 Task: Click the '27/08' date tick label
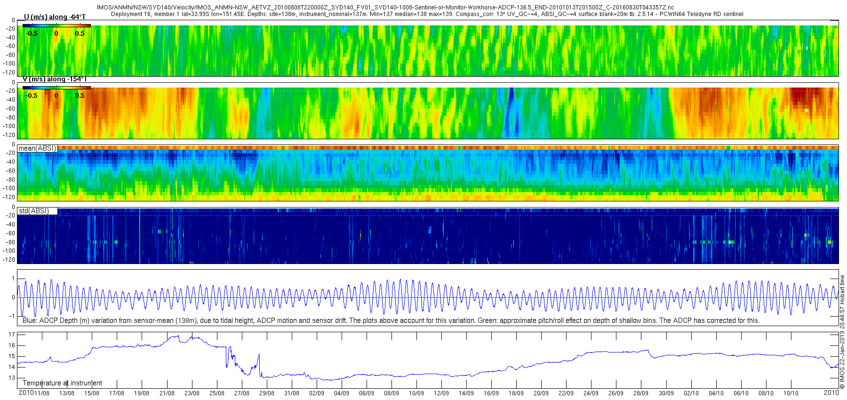point(241,393)
